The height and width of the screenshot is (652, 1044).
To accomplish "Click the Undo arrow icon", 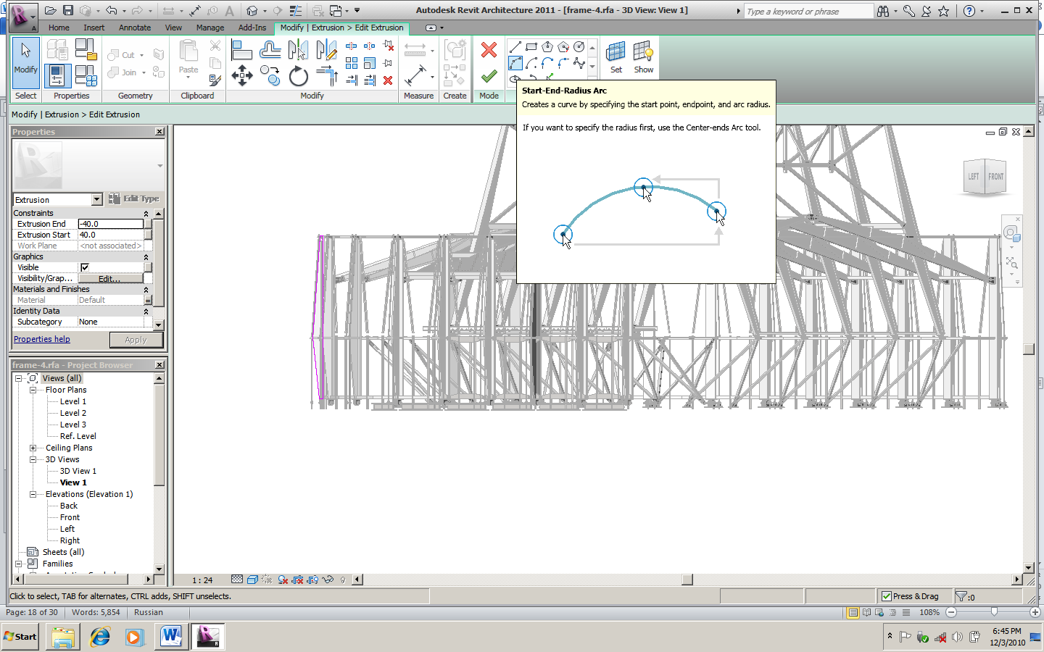I will [111, 11].
